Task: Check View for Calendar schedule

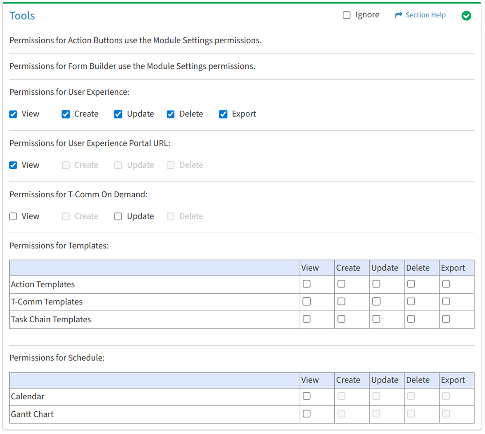Action: 307,396
